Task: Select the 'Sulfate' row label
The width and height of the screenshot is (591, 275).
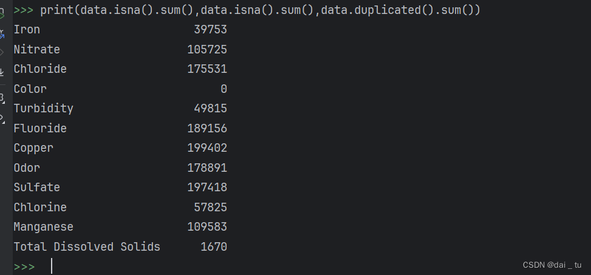Action: [36, 187]
